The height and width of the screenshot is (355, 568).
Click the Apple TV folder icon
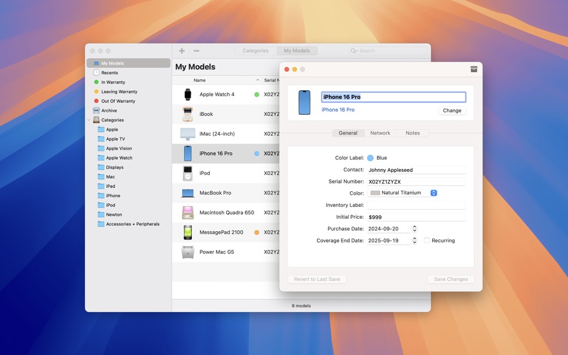tap(101, 139)
